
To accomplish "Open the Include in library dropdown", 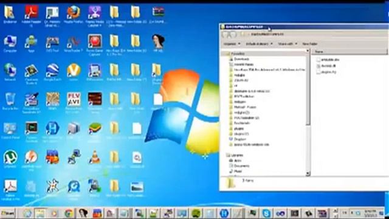I will 259,44.
